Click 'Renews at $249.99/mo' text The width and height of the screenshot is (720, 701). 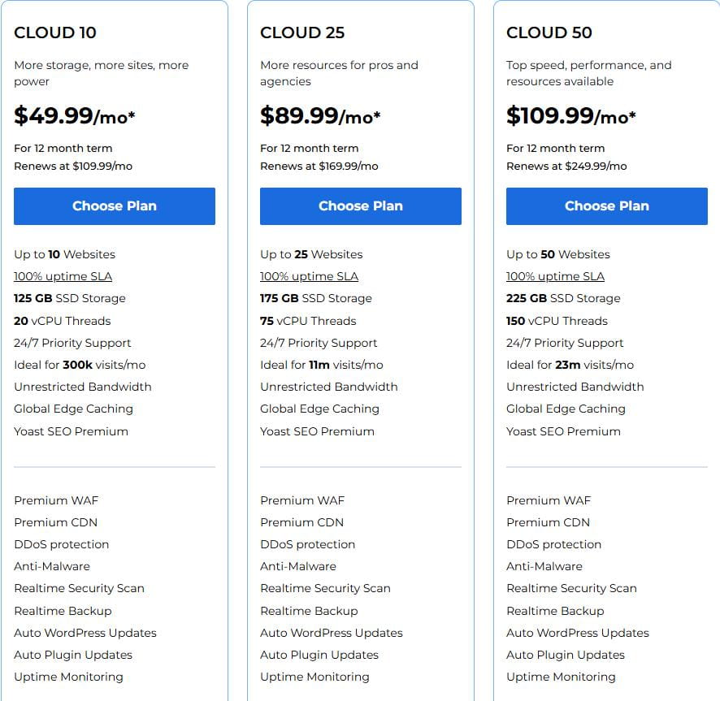566,166
